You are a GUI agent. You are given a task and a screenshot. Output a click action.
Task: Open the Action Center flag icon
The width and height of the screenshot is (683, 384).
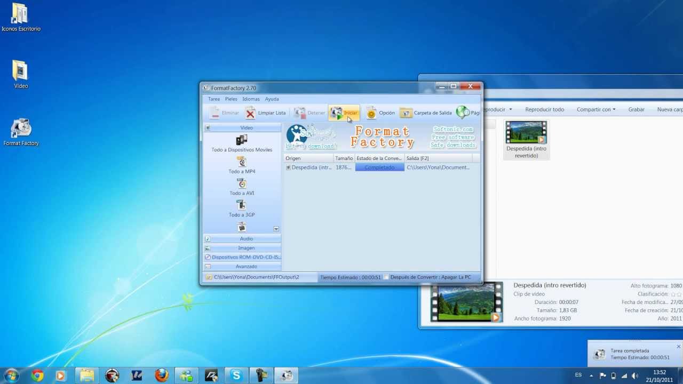(x=603, y=375)
